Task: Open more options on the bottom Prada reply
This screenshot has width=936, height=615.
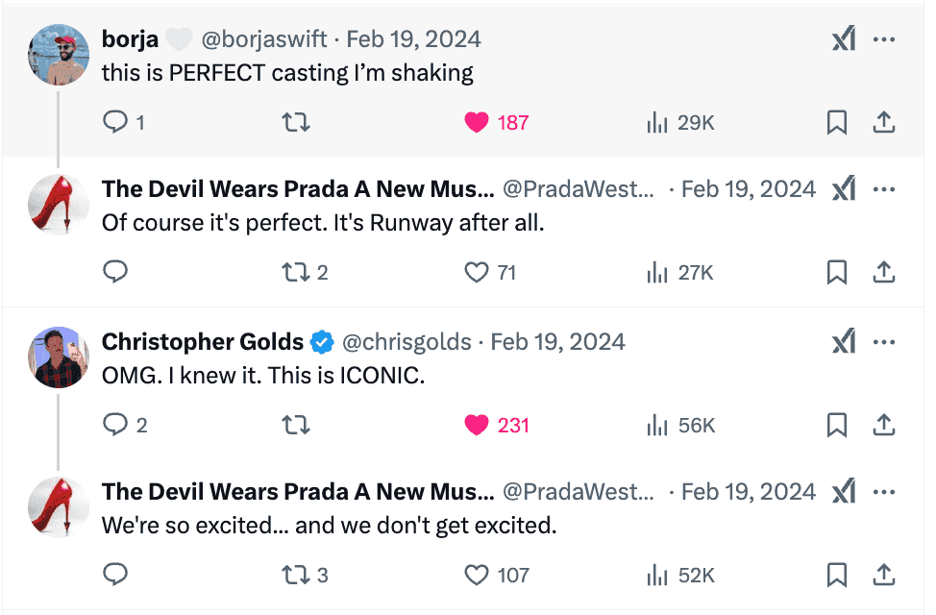Action: click(884, 491)
